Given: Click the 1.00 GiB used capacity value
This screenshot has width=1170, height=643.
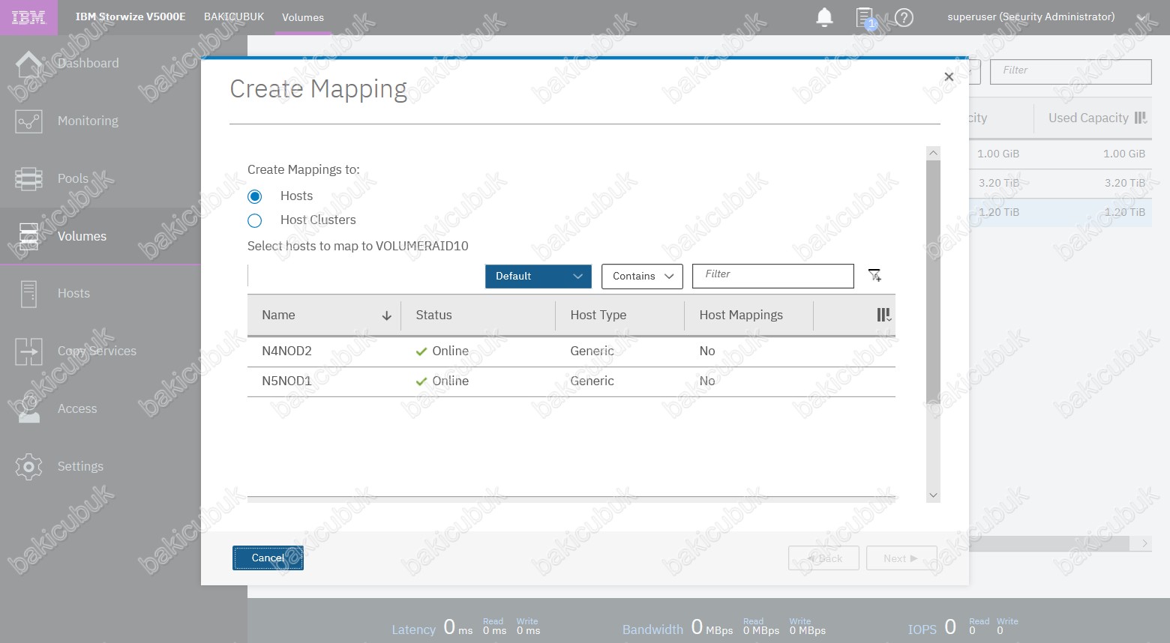Looking at the screenshot, I should 1124,154.
